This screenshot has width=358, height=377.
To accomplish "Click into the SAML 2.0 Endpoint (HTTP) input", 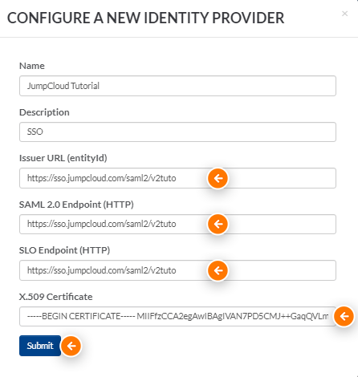I will [177, 224].
